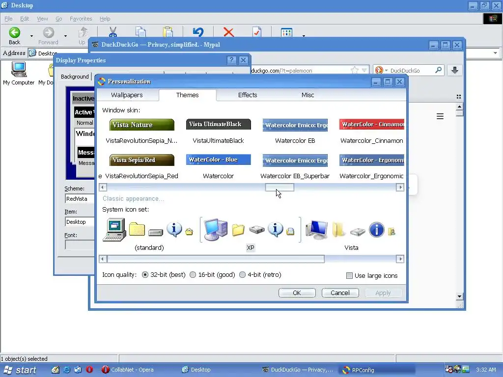Click the standard icon set info bubble
This screenshot has height=377, width=503.
(174, 230)
